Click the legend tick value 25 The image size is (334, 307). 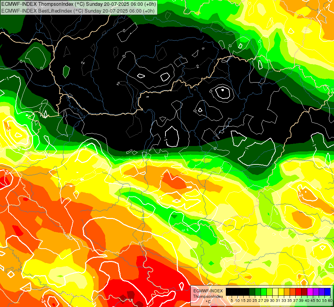click(x=255, y=301)
